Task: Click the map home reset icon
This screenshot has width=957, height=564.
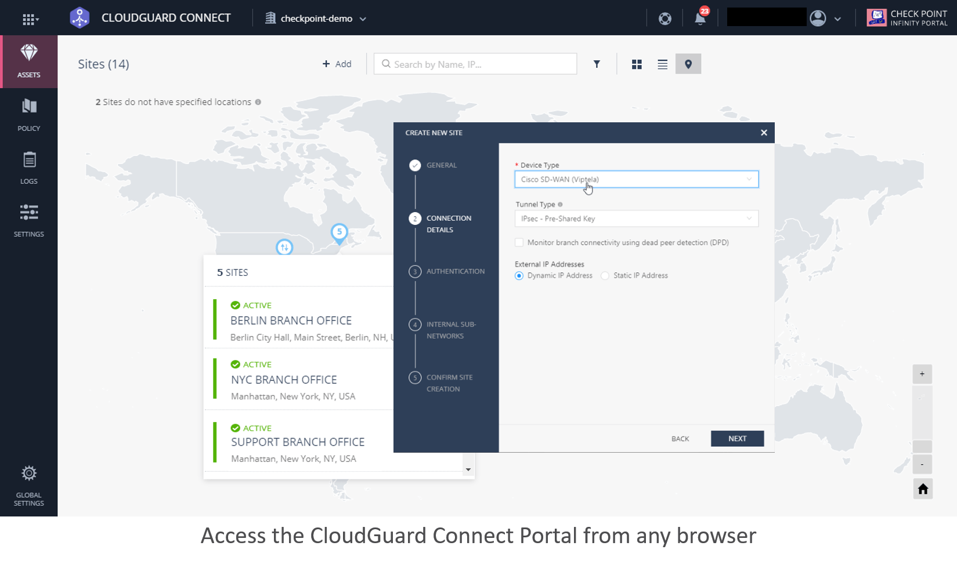Action: [x=923, y=489]
